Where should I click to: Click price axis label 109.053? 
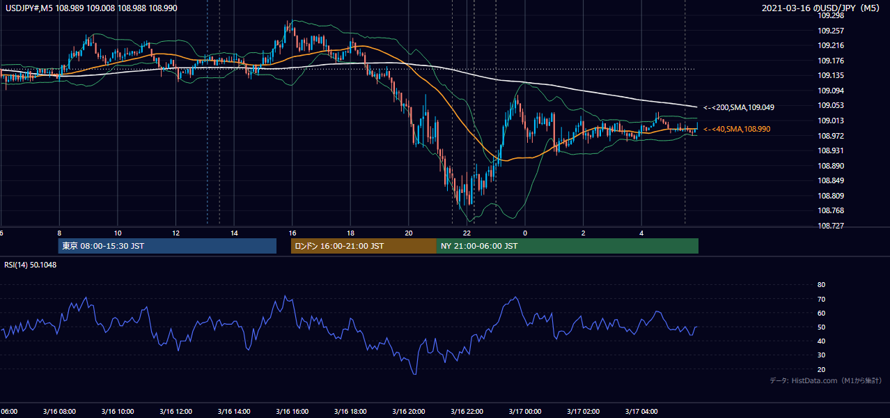pyautogui.click(x=831, y=105)
